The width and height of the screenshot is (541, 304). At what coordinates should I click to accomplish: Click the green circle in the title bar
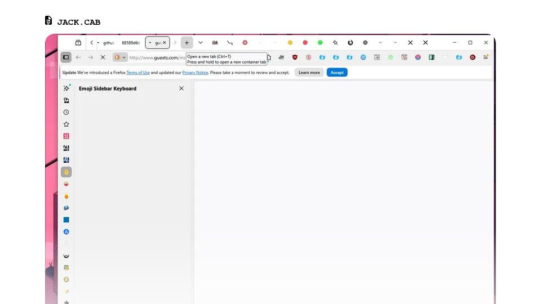tap(320, 43)
